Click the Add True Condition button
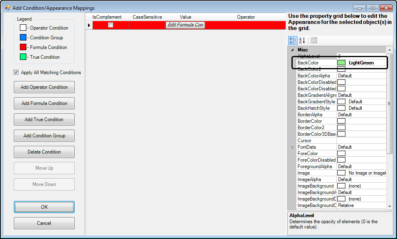The width and height of the screenshot is (397, 239). [x=44, y=119]
